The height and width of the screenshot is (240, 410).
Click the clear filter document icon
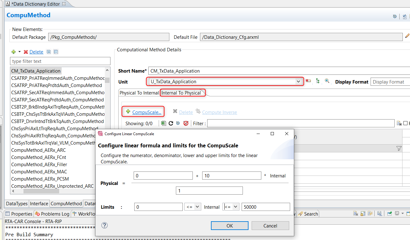(x=399, y=123)
